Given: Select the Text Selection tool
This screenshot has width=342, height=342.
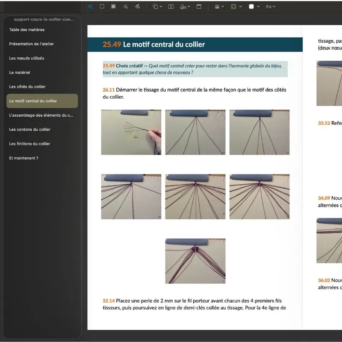Looking at the screenshot, I should (x=90, y=6).
